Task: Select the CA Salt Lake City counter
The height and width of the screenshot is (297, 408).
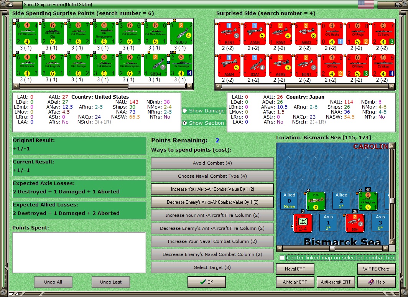Action: point(53,33)
